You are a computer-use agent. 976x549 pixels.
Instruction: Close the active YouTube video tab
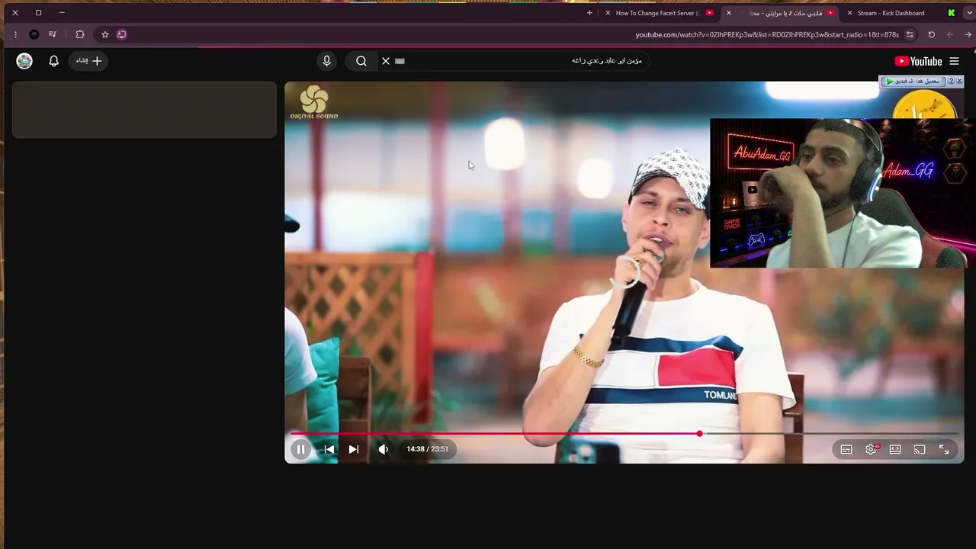click(x=729, y=13)
